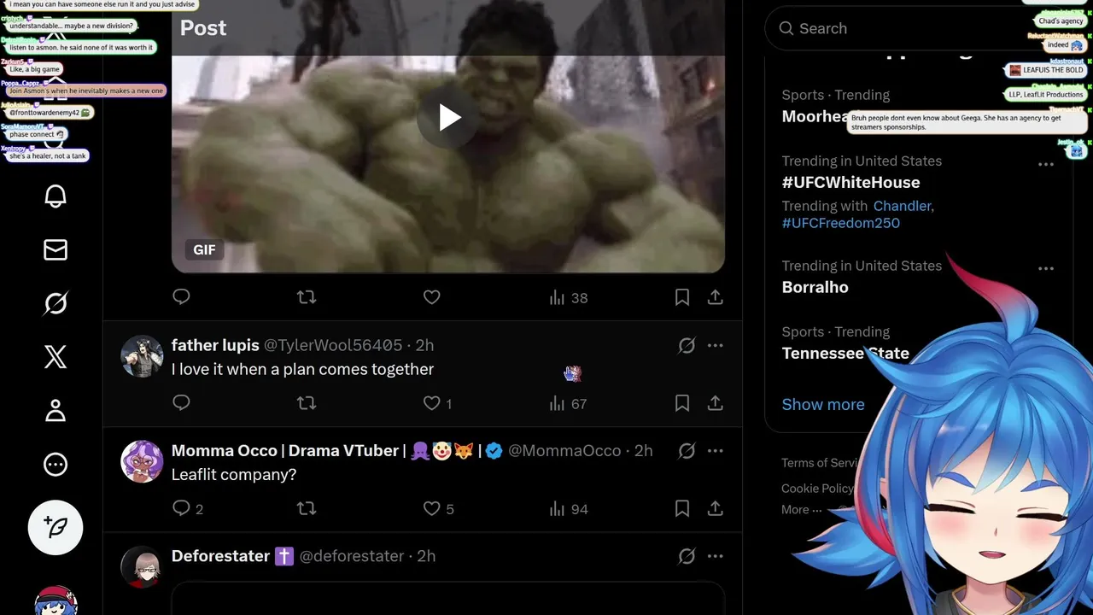The height and width of the screenshot is (615, 1093).
Task: Reply to Momma Occo's comment
Action: click(181, 509)
